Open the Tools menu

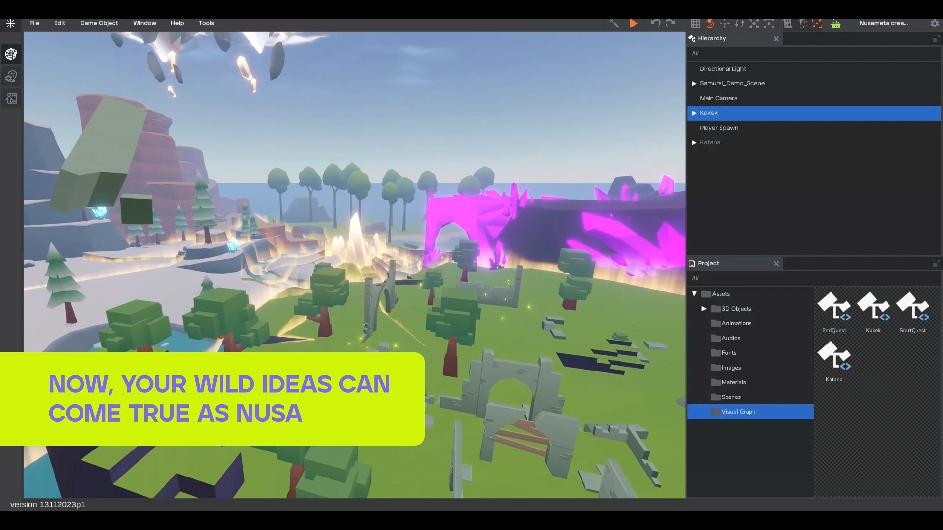point(206,23)
